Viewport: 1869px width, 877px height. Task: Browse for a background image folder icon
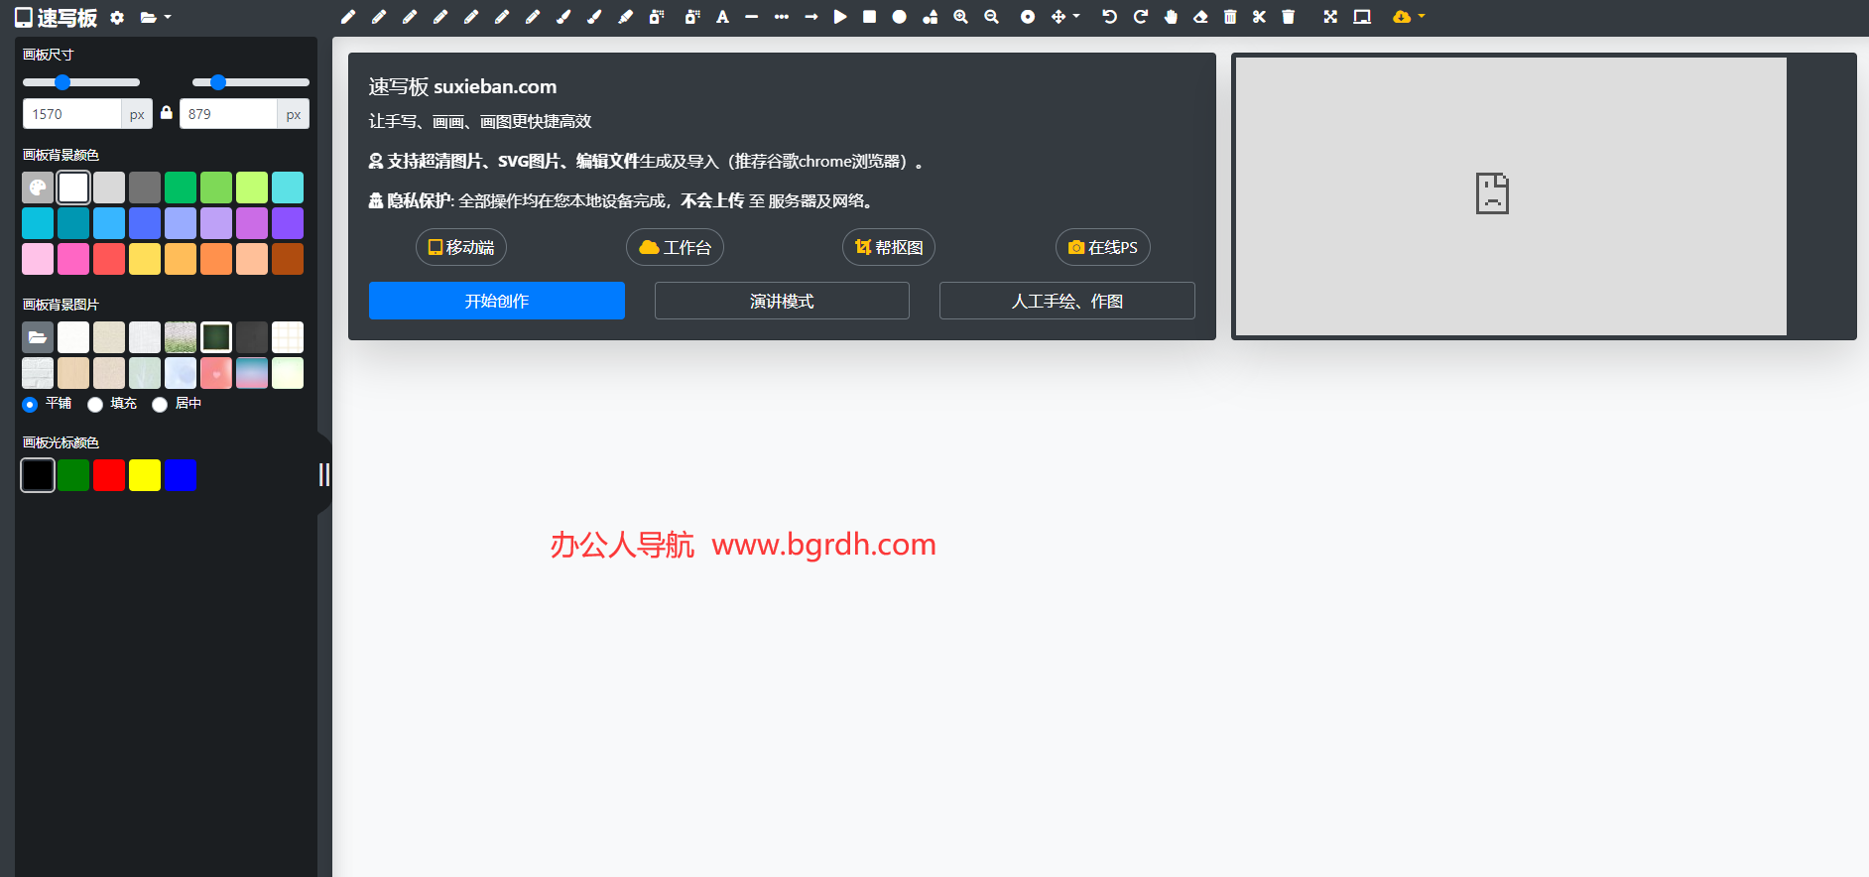pos(38,337)
